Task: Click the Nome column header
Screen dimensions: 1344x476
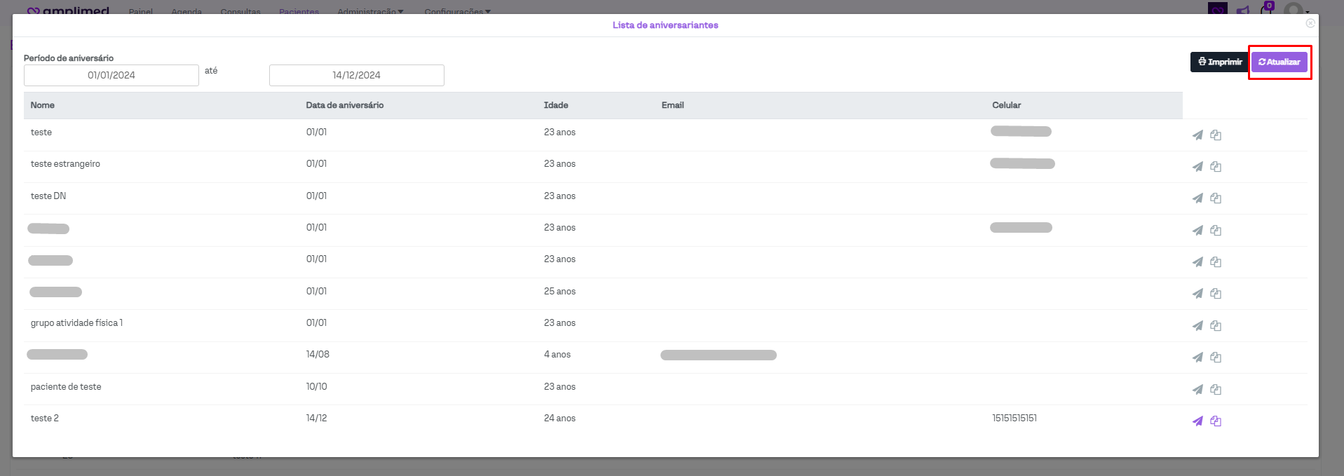Action: 43,105
